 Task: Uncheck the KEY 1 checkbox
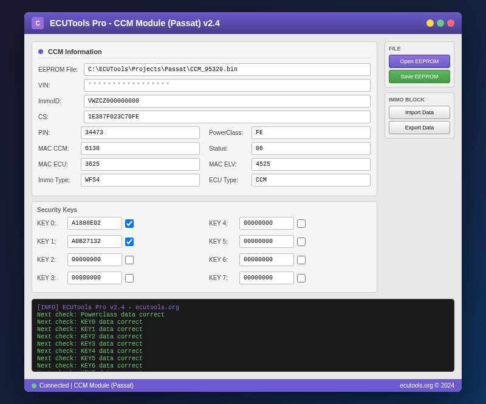pyautogui.click(x=129, y=242)
